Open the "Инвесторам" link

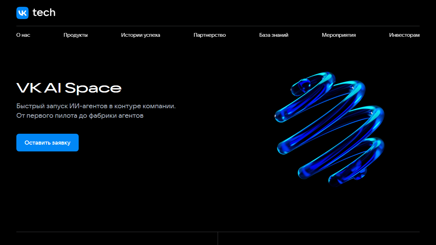[404, 35]
